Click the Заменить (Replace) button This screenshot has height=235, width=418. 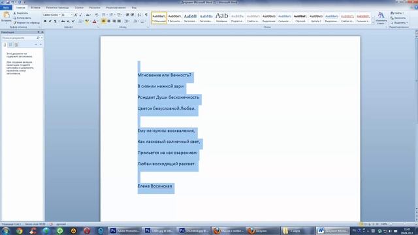[x=398, y=18]
